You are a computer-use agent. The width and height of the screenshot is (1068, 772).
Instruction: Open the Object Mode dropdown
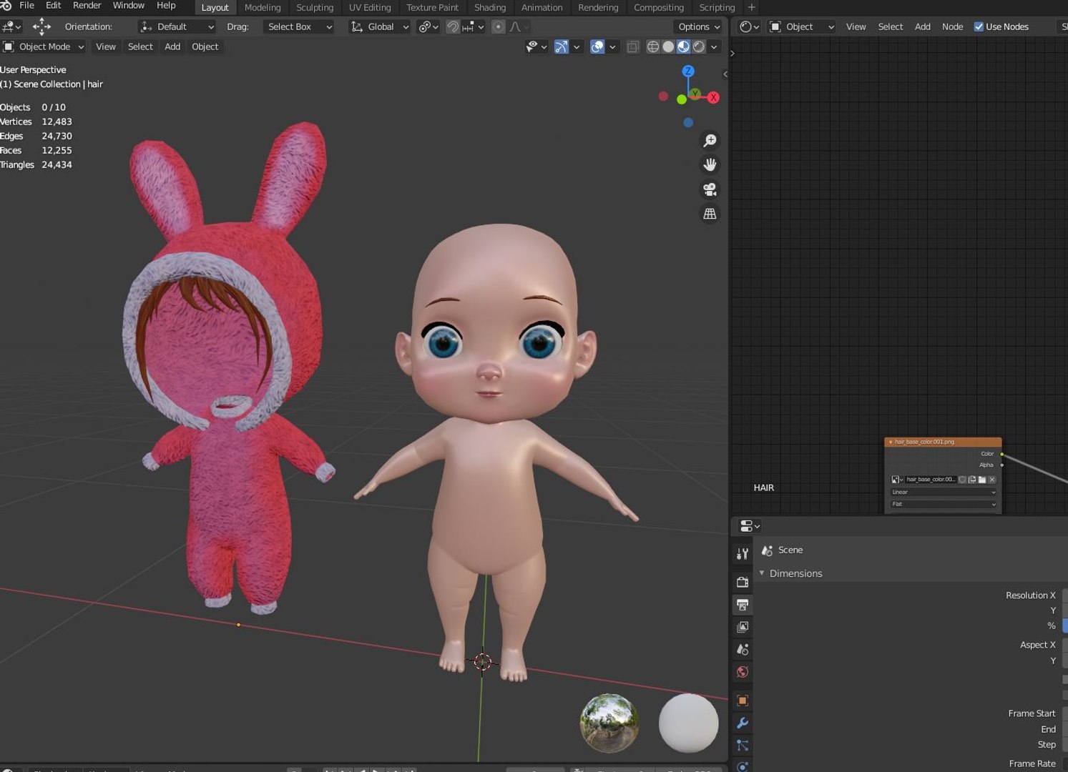(44, 46)
